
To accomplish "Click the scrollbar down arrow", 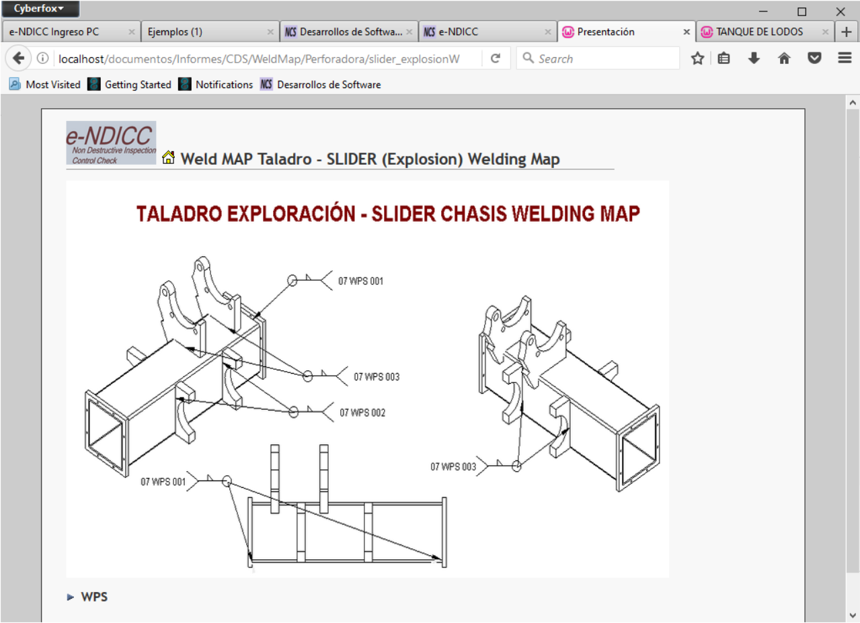I will click(853, 615).
